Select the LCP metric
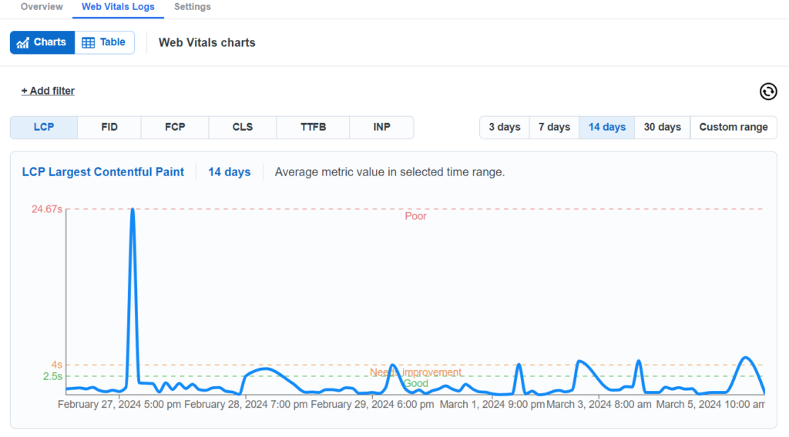789x437 pixels. 44,127
